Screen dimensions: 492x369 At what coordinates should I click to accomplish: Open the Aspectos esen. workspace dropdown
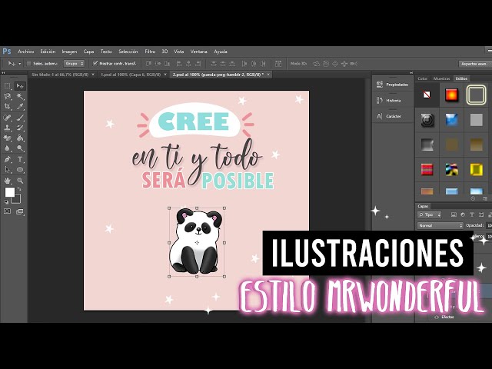475,64
